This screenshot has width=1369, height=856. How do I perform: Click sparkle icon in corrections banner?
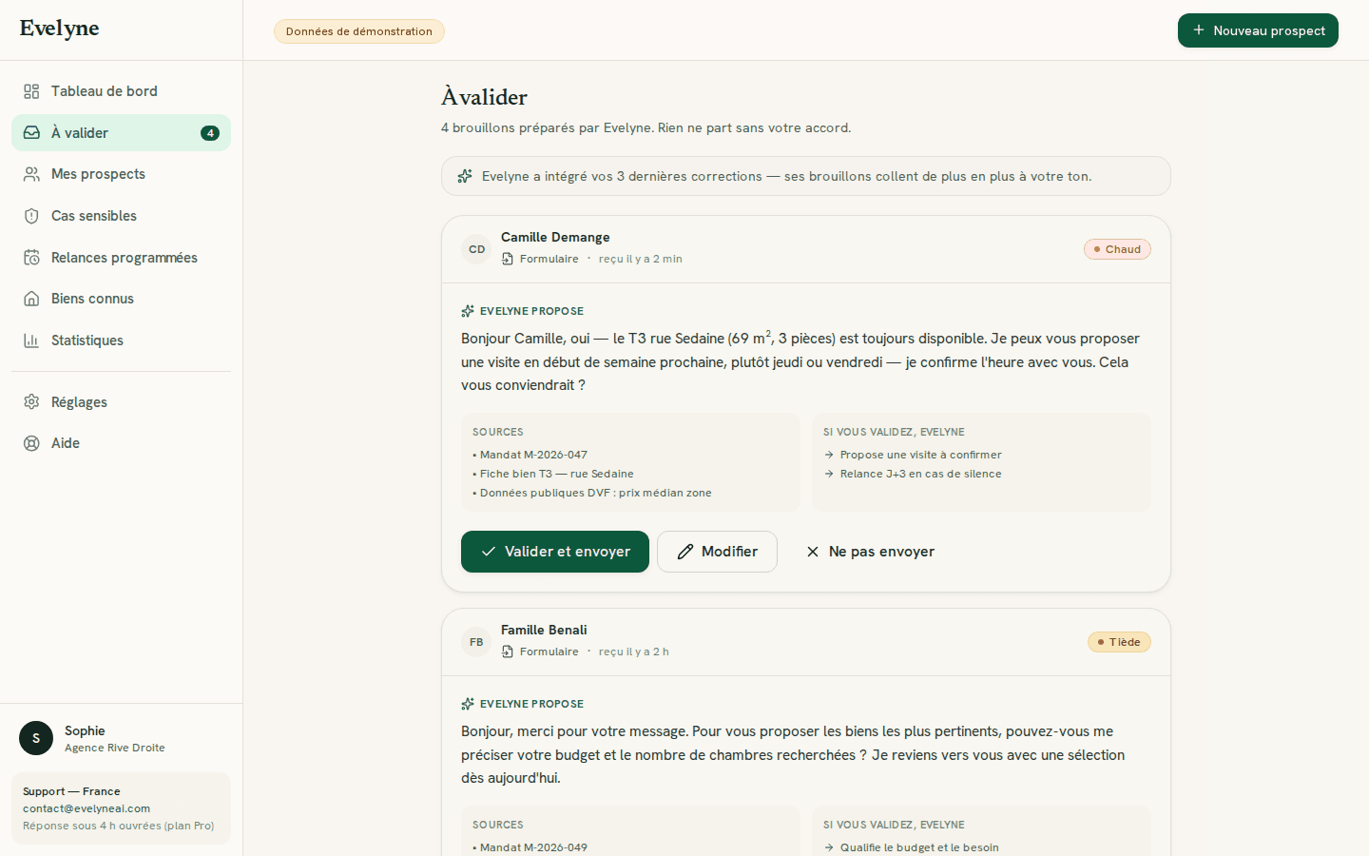pos(465,176)
